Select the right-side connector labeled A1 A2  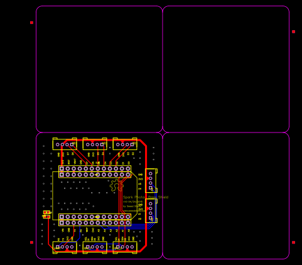[151, 211]
